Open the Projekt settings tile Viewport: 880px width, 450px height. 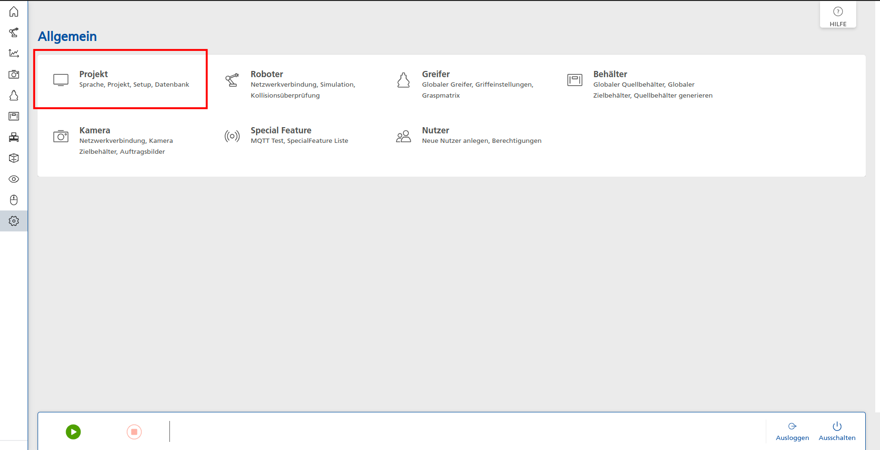(121, 80)
